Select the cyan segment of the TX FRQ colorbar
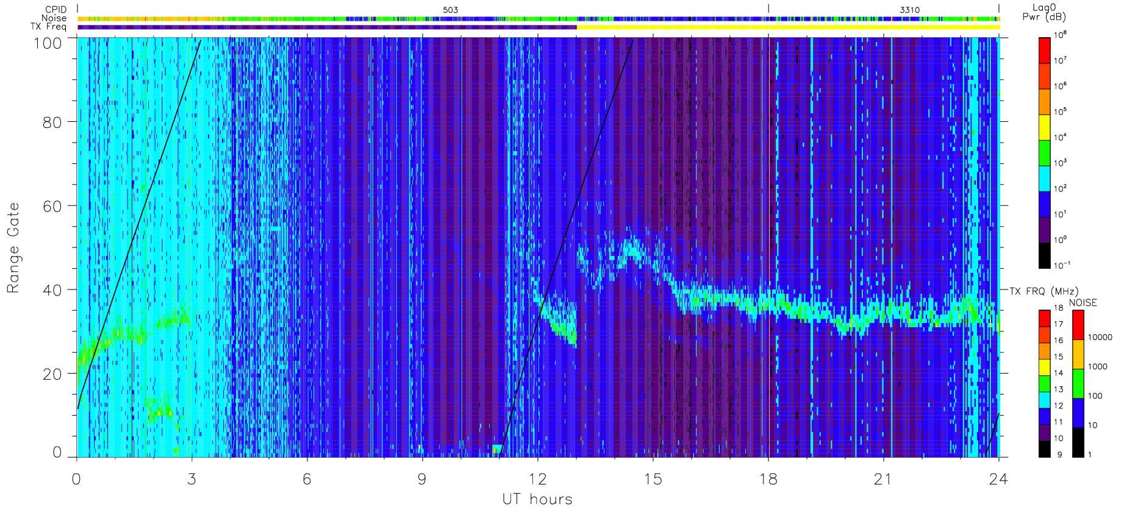The height and width of the screenshot is (518, 1124). 1044,400
